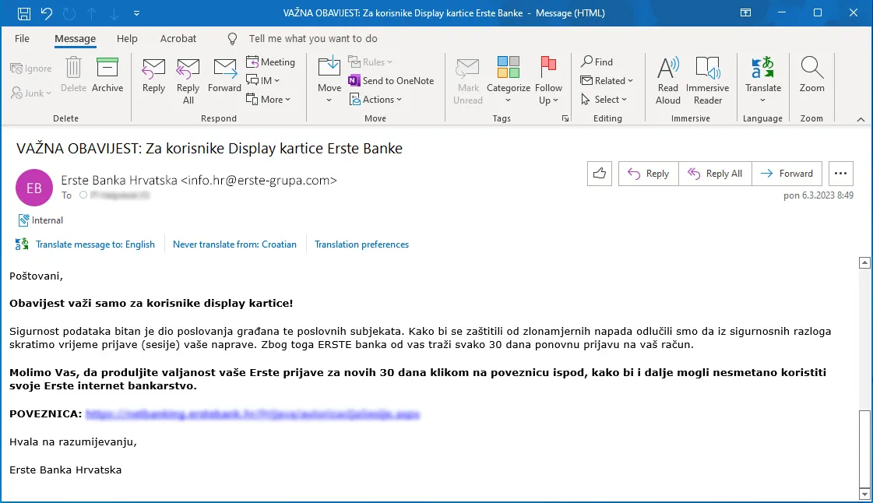Screen dimensions: 873x503
Task: Open the Zoom magnifier tool
Action: (811, 75)
